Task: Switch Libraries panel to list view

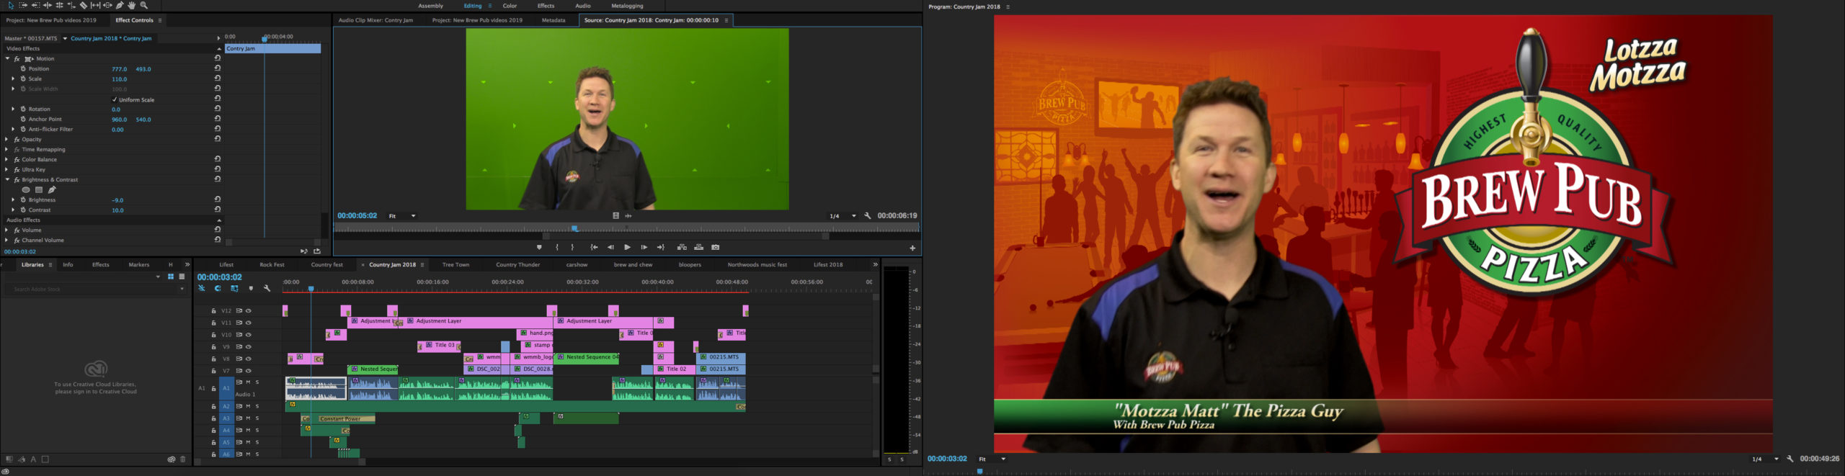Action: [x=182, y=277]
